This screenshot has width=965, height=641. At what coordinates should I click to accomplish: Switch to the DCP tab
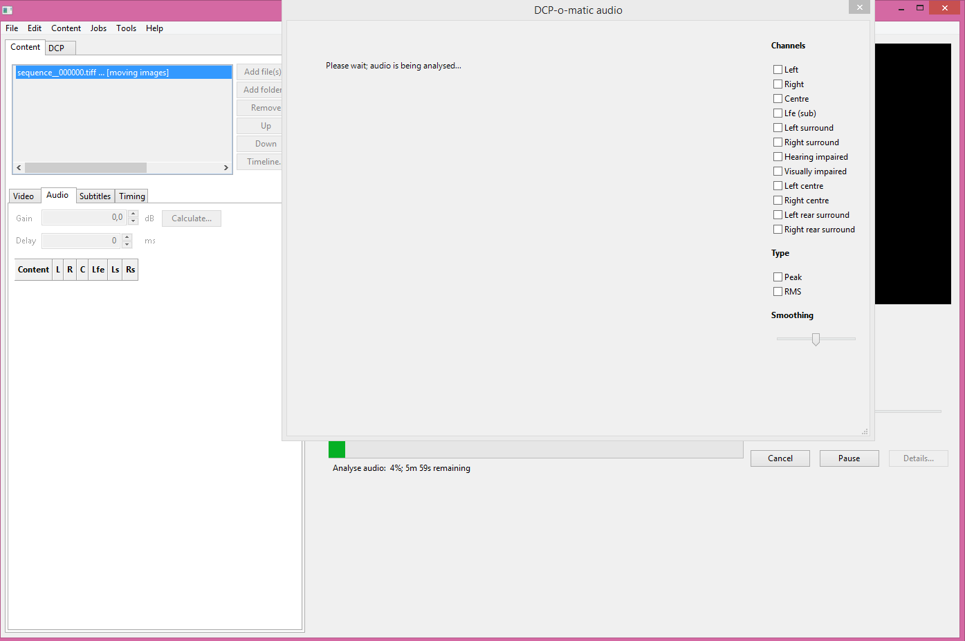click(57, 48)
